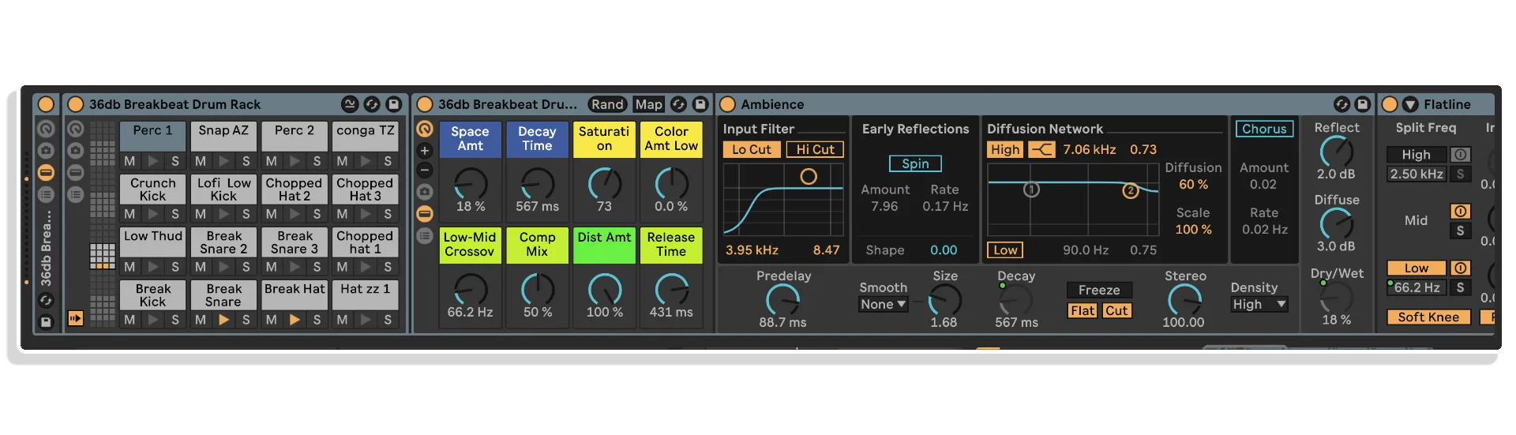Play the Break Hat pad
Image resolution: width=1516 pixels, height=435 pixels.
295,320
